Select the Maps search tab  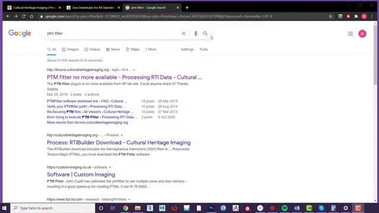pyautogui.click(x=133, y=49)
